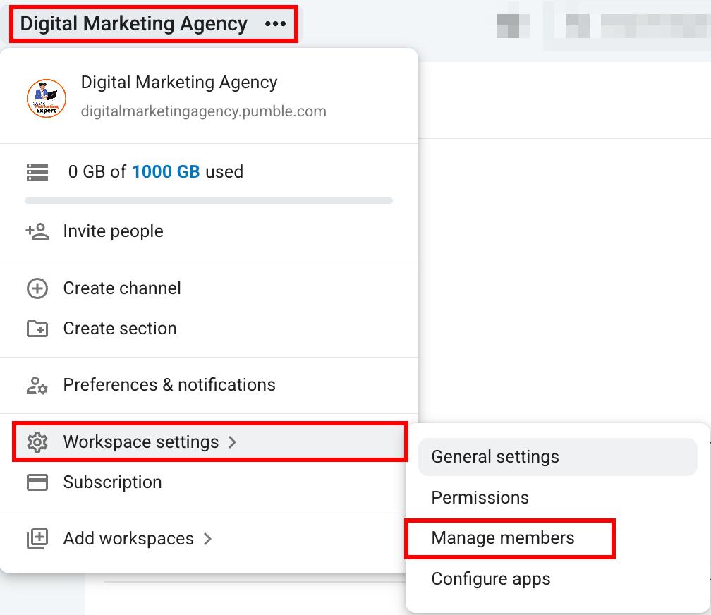Viewport: 711px width, 615px height.
Task: Click the Subscription credit card icon
Action: point(37,482)
